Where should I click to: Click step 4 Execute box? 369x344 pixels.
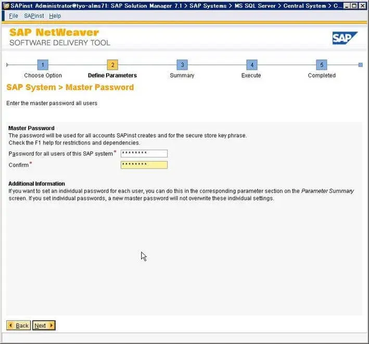252,65
